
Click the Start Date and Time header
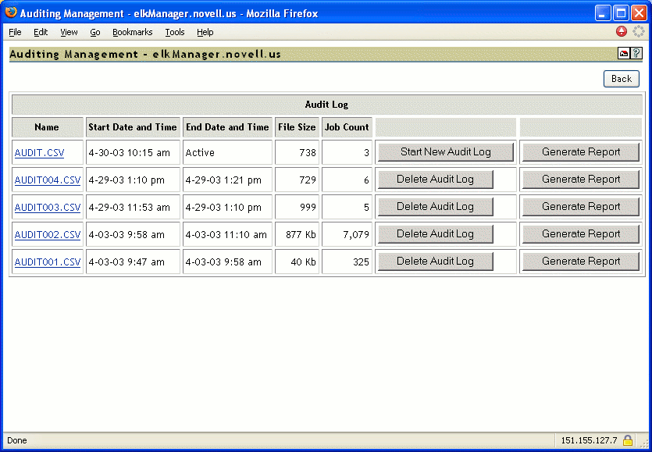click(x=133, y=127)
